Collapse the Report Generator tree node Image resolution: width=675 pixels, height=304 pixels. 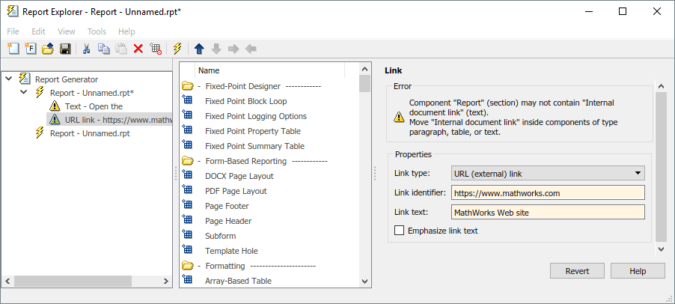[x=8, y=79]
